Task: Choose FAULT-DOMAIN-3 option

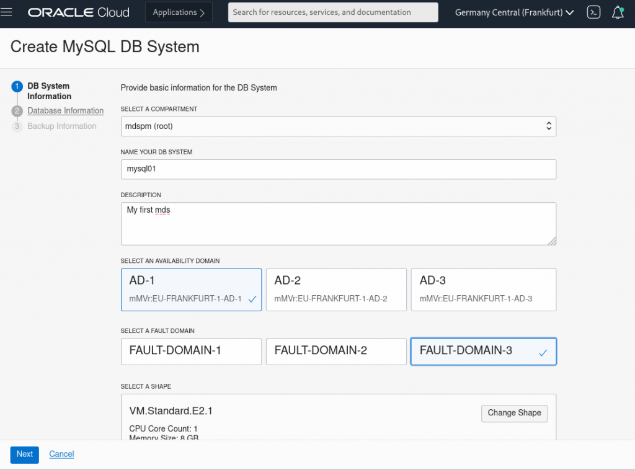Action: click(x=484, y=352)
